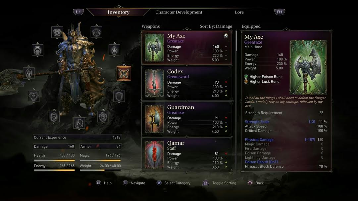Select the Codex greatsword entry

[187, 83]
